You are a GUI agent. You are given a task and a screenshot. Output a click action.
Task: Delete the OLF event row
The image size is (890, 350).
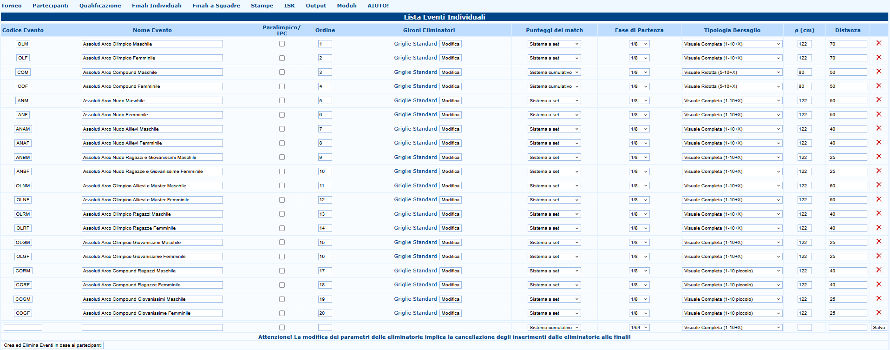(x=878, y=58)
